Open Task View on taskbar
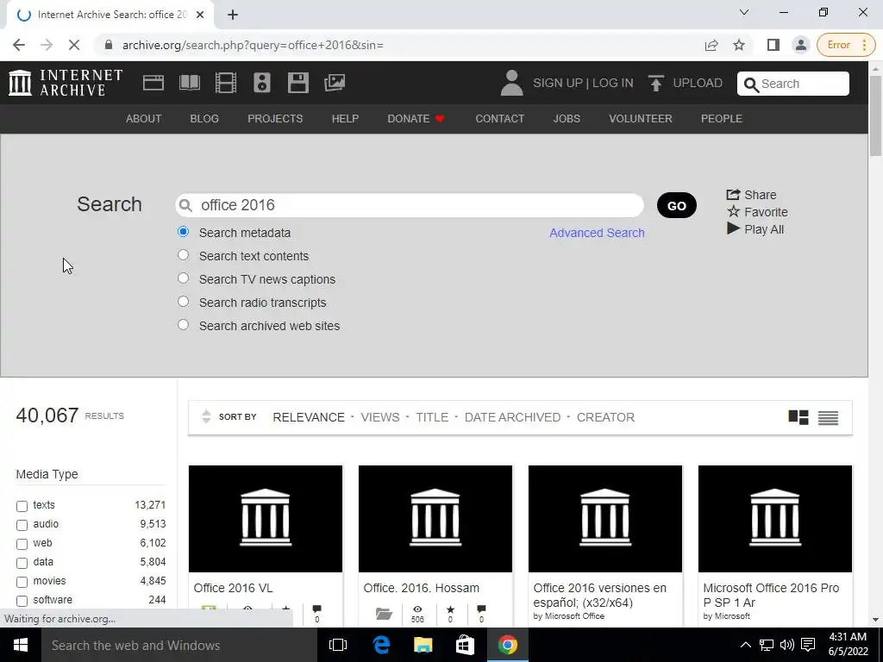Viewport: 883px width, 662px height. pyautogui.click(x=338, y=645)
